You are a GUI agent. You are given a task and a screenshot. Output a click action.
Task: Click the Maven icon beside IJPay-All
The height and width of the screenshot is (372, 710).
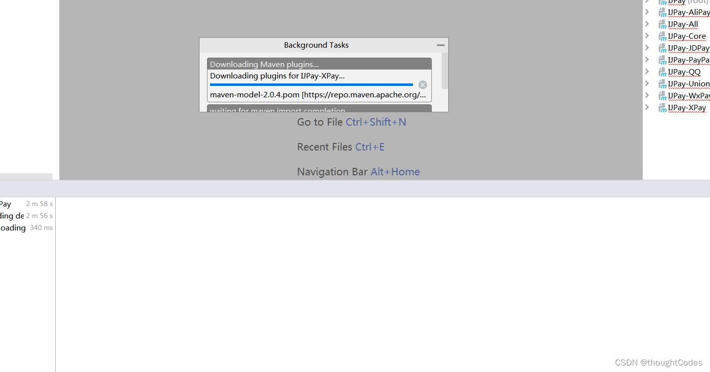point(662,24)
